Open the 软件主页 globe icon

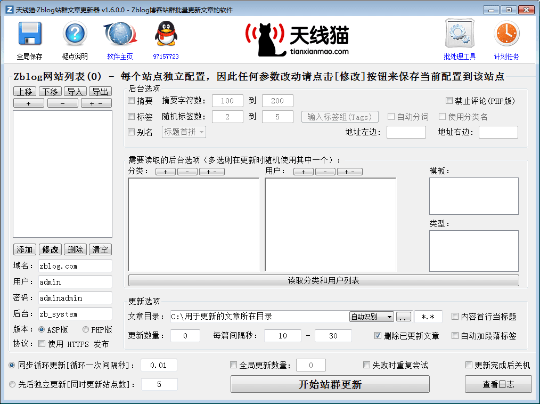coord(120,34)
